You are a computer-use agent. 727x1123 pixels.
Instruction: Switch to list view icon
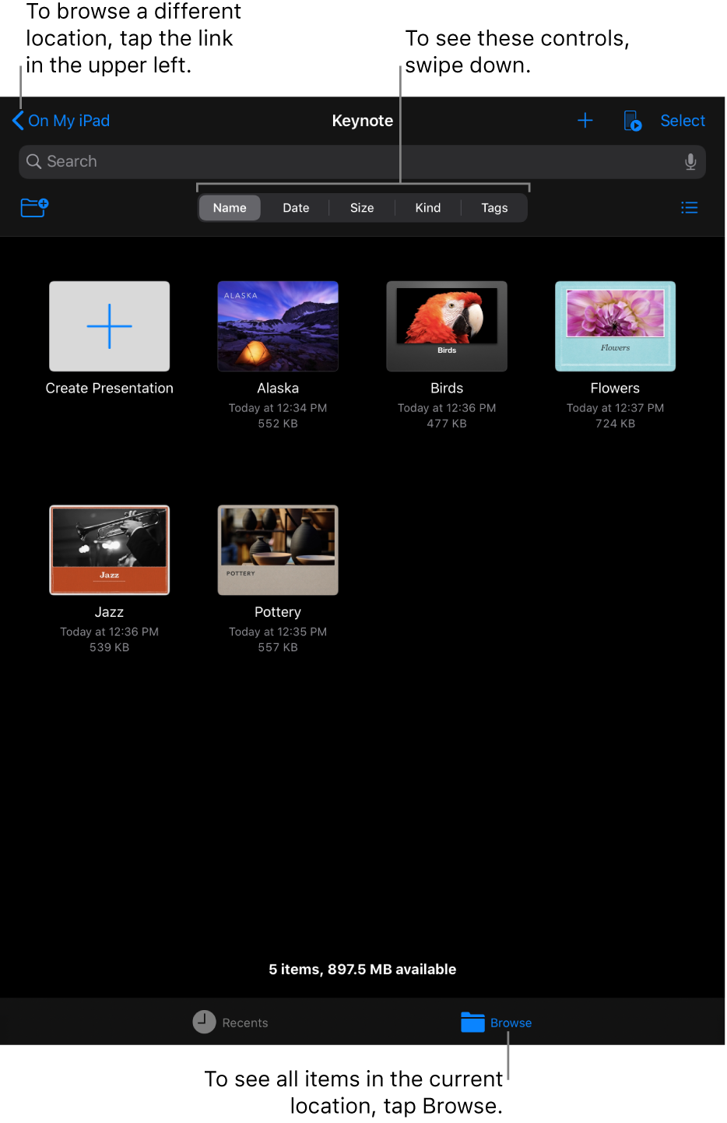tap(690, 208)
